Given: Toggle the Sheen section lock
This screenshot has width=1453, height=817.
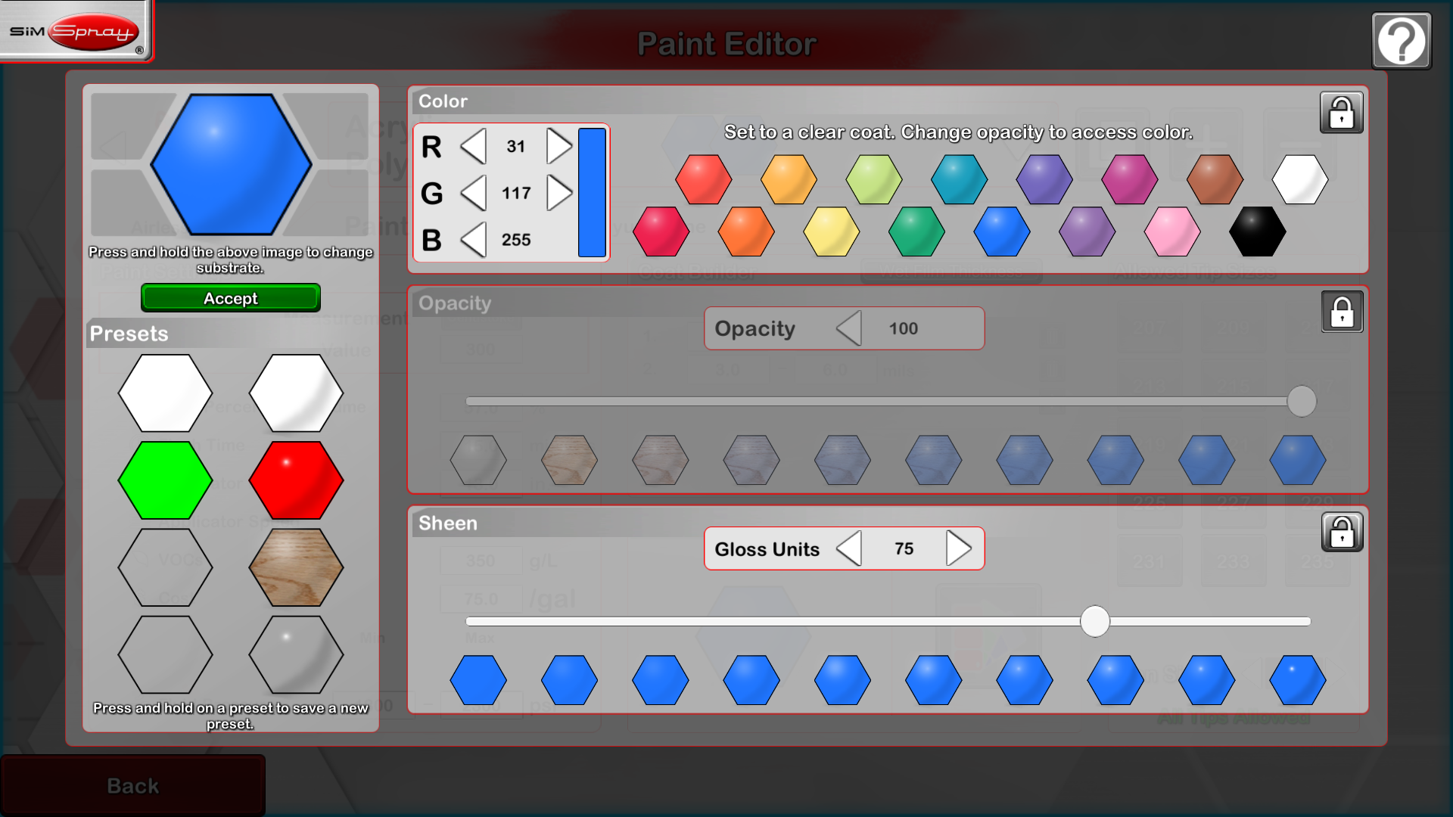Looking at the screenshot, I should pyautogui.click(x=1341, y=532).
